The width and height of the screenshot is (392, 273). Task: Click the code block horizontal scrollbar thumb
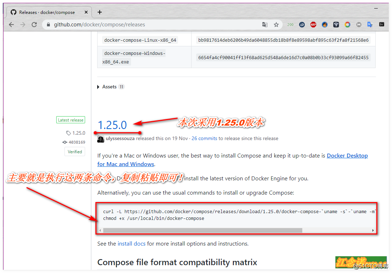click(203, 230)
